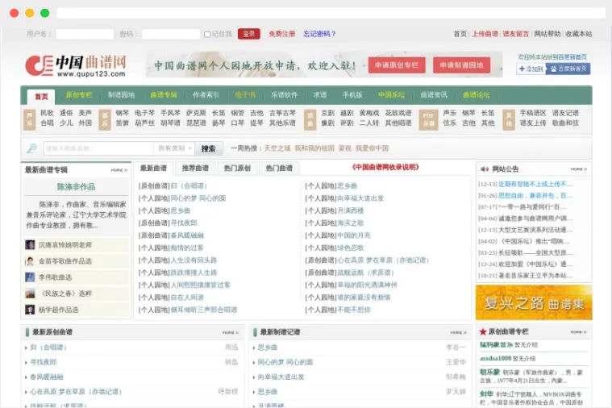This screenshot has height=408, width=612.
Task: Click the 中国曲谱网 logo
Action: click(x=75, y=65)
